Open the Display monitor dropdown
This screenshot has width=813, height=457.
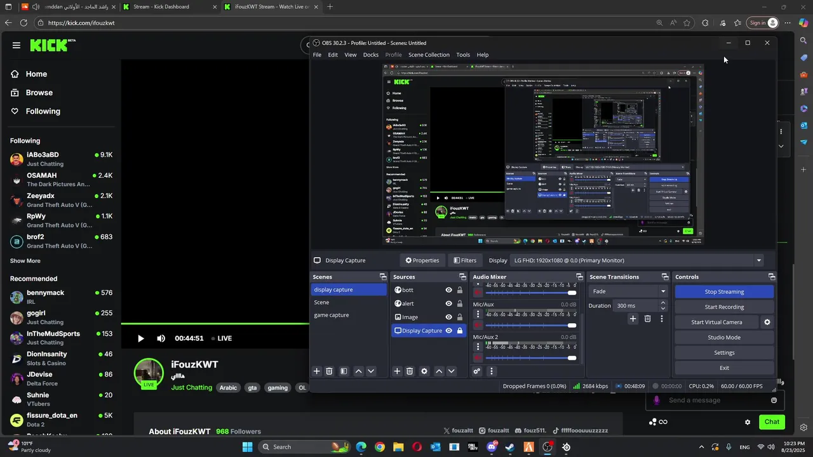click(x=637, y=260)
